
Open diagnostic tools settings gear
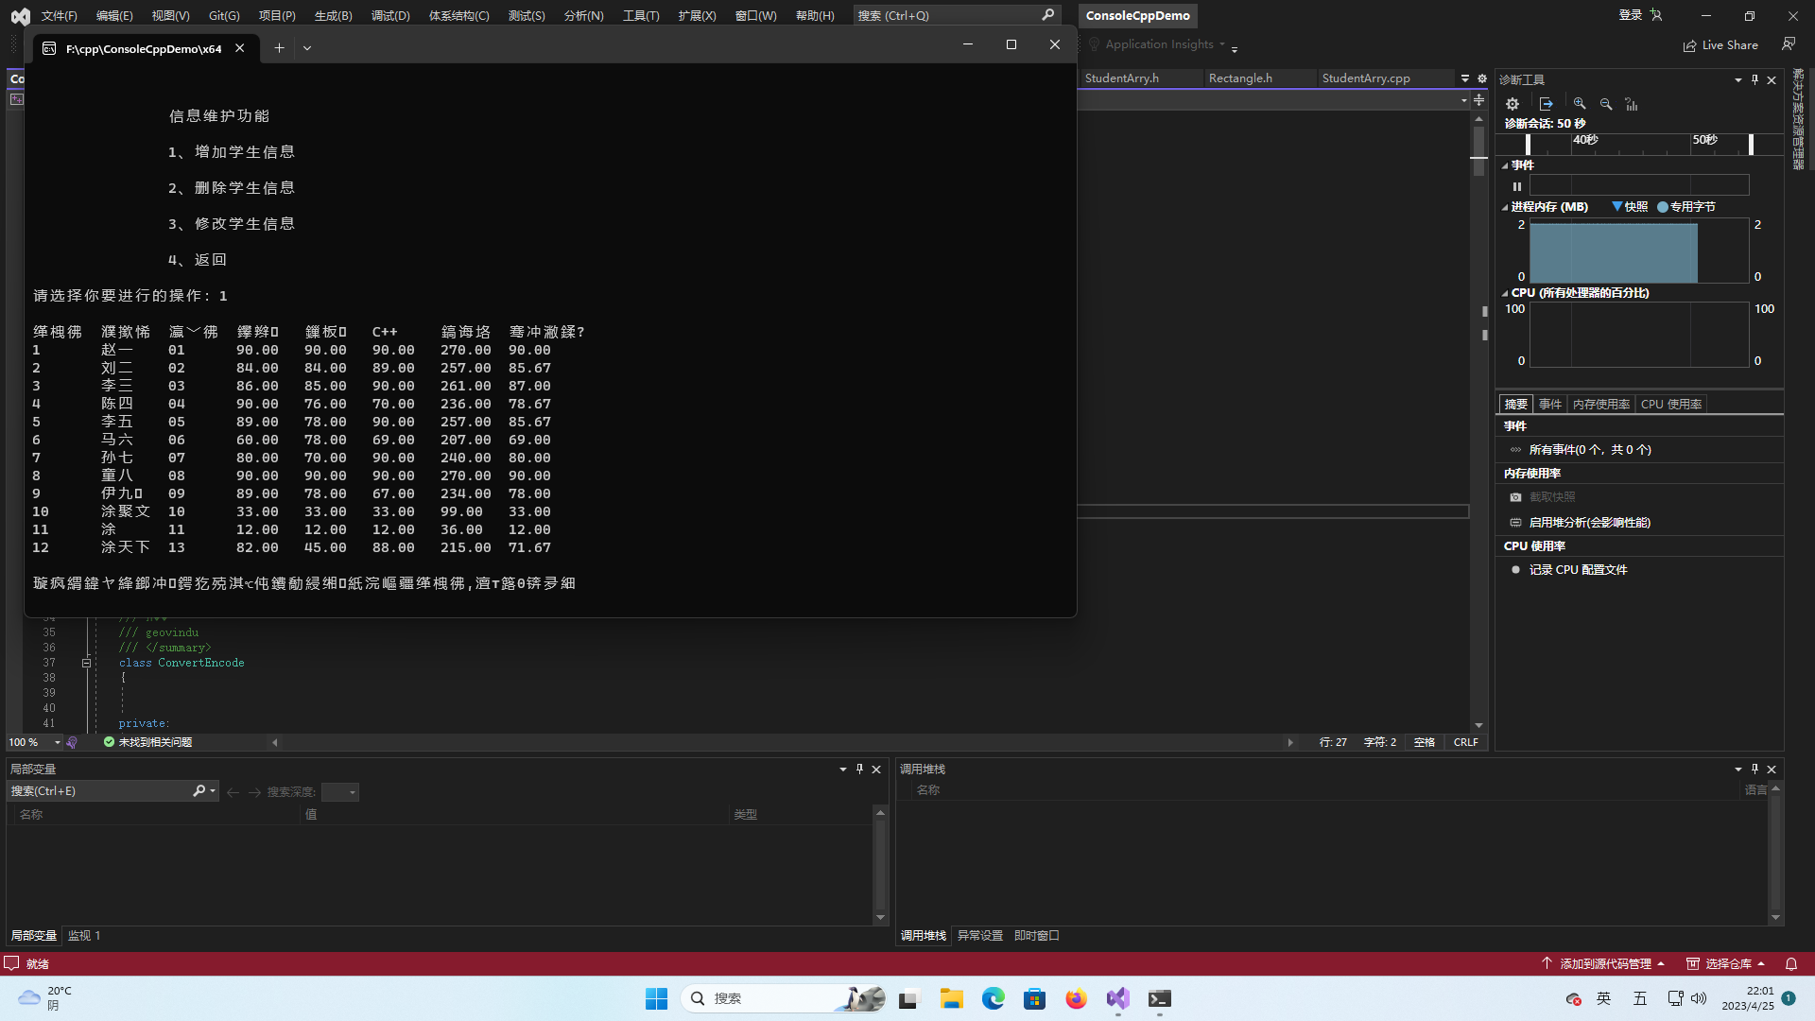pos(1512,104)
